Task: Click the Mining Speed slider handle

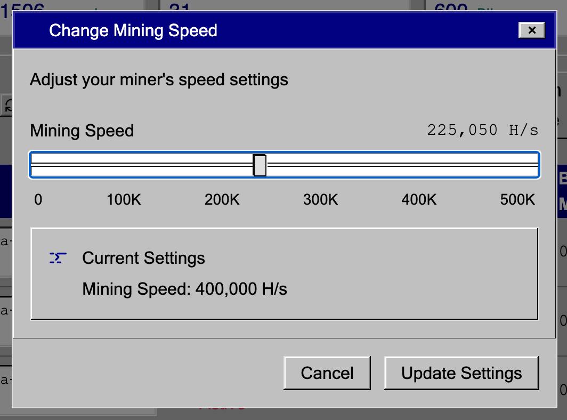Action: coord(260,165)
